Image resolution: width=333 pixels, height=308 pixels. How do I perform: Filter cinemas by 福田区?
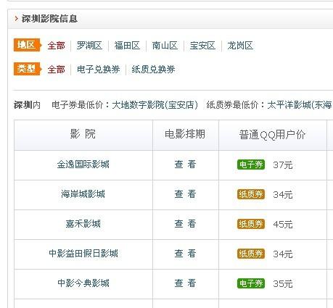tap(127, 46)
